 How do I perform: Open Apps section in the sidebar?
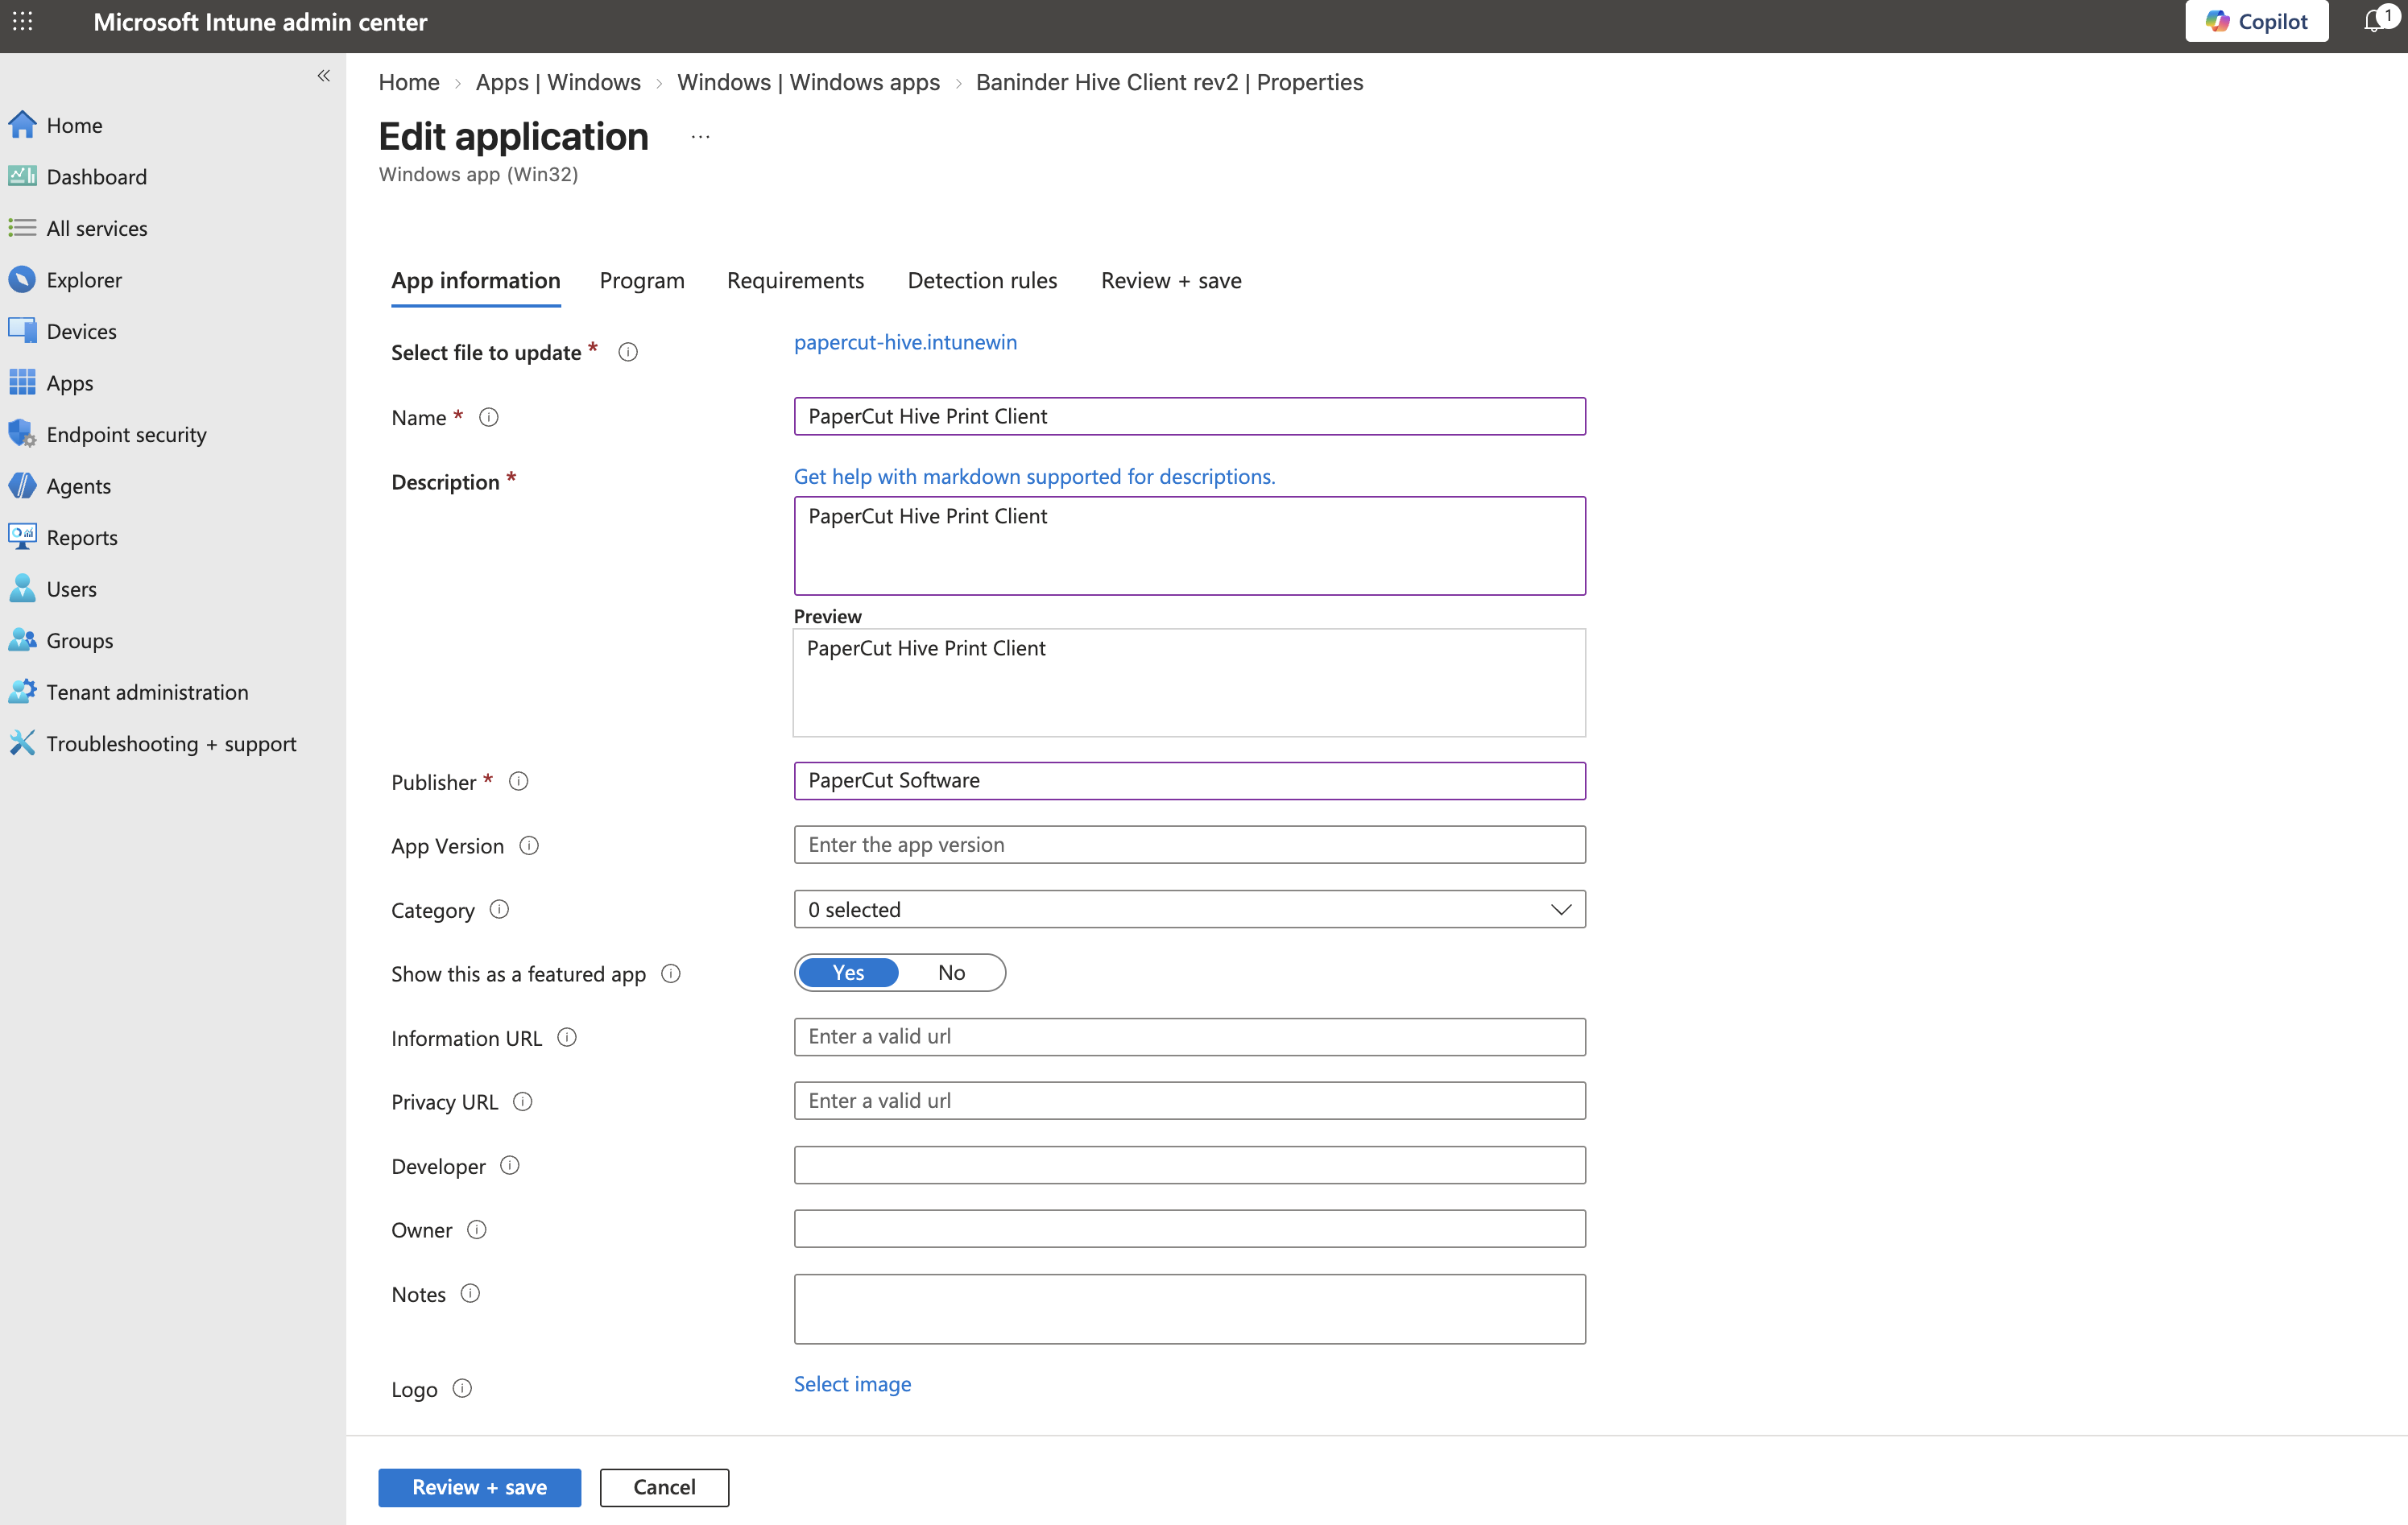tap(69, 383)
